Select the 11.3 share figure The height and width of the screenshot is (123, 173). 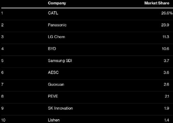[x=166, y=37]
